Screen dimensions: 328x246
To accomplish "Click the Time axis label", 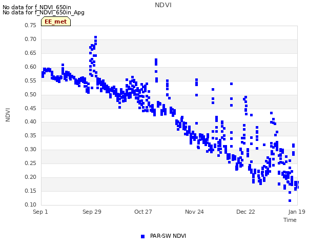I will (290, 220).
